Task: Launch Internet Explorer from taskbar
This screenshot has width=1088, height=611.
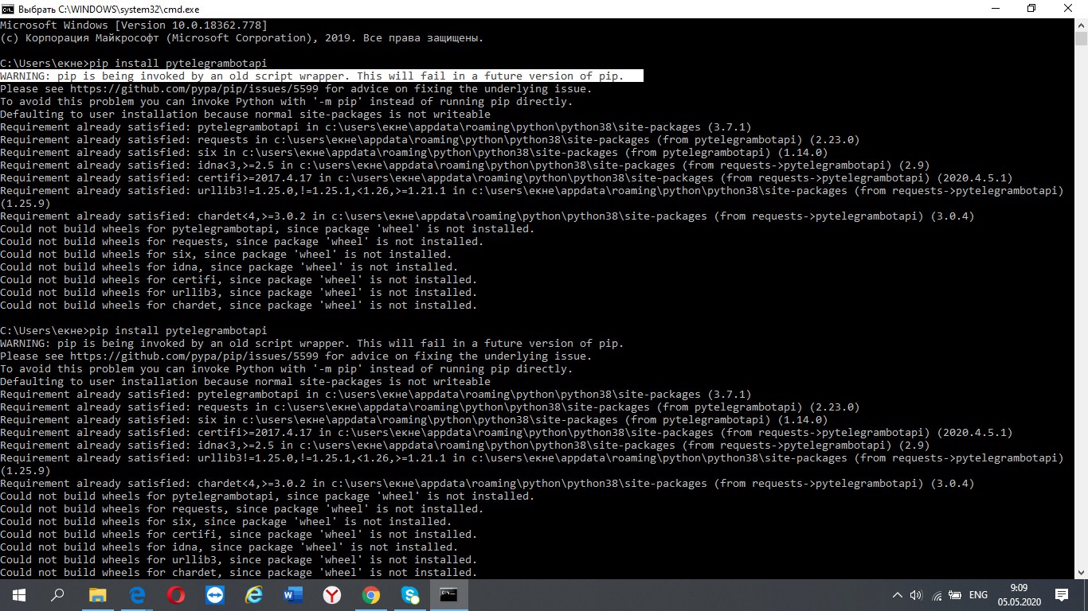Action: point(254,594)
